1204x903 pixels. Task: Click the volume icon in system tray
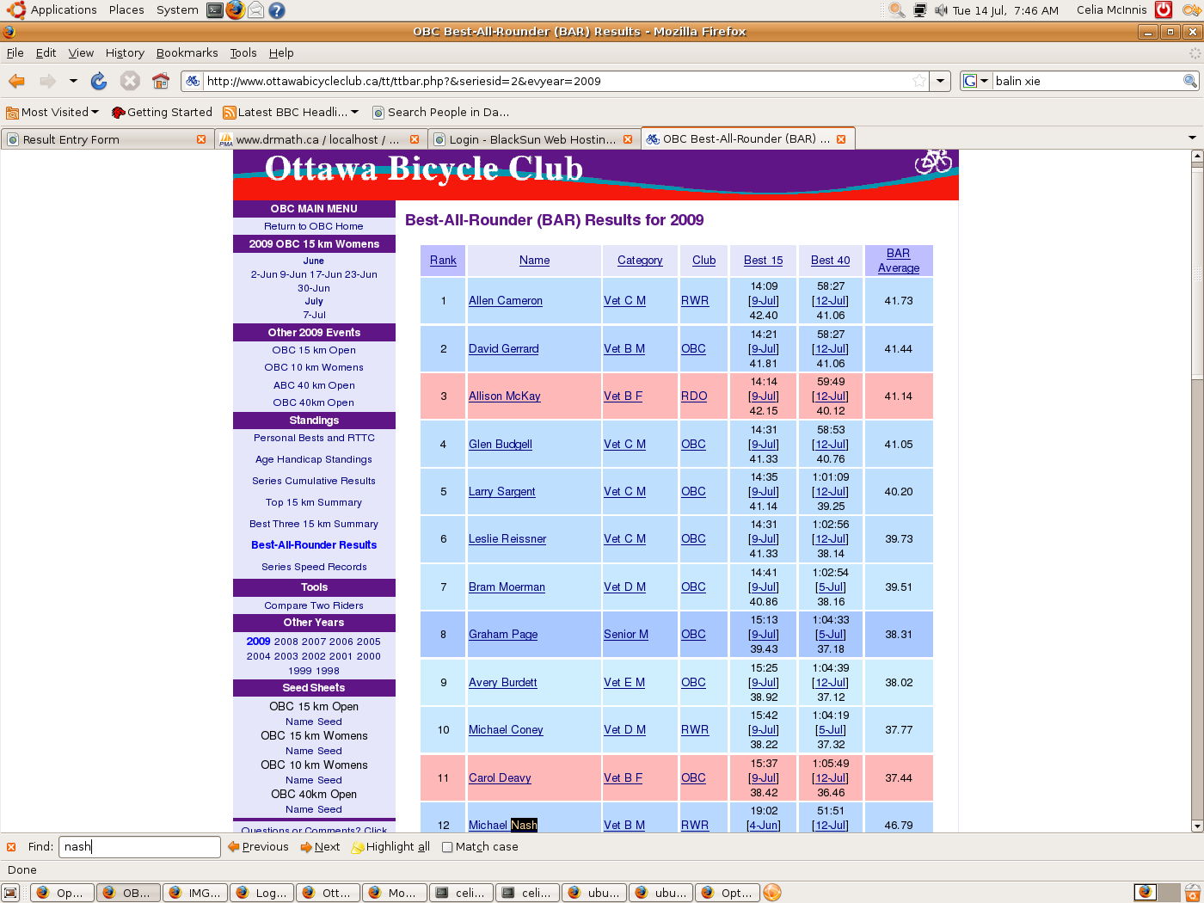pos(941,10)
